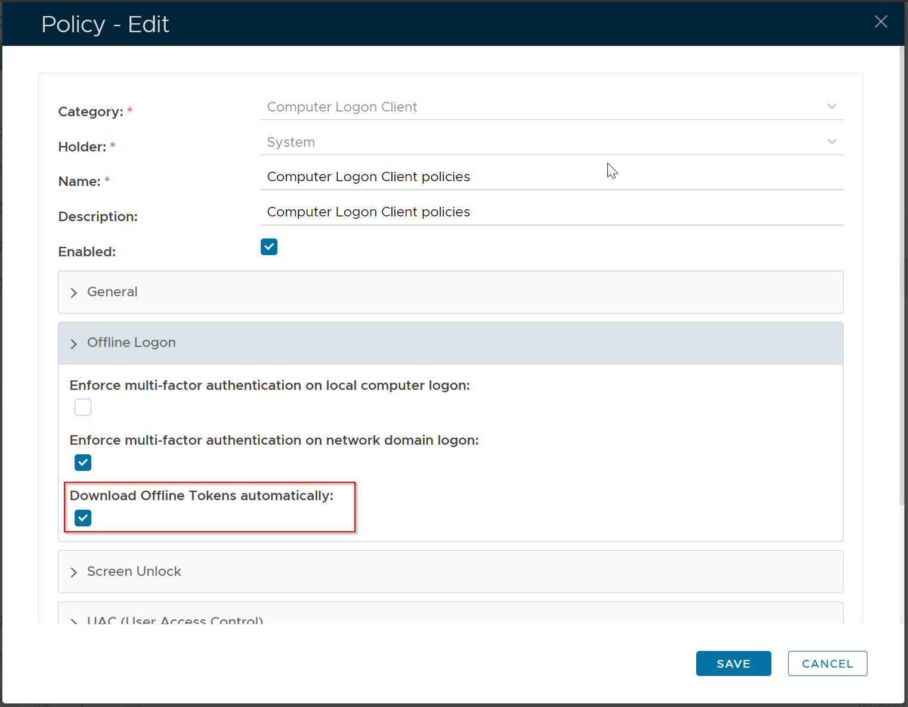Image resolution: width=908 pixels, height=707 pixels.
Task: Click the Name input field
Action: coord(551,177)
